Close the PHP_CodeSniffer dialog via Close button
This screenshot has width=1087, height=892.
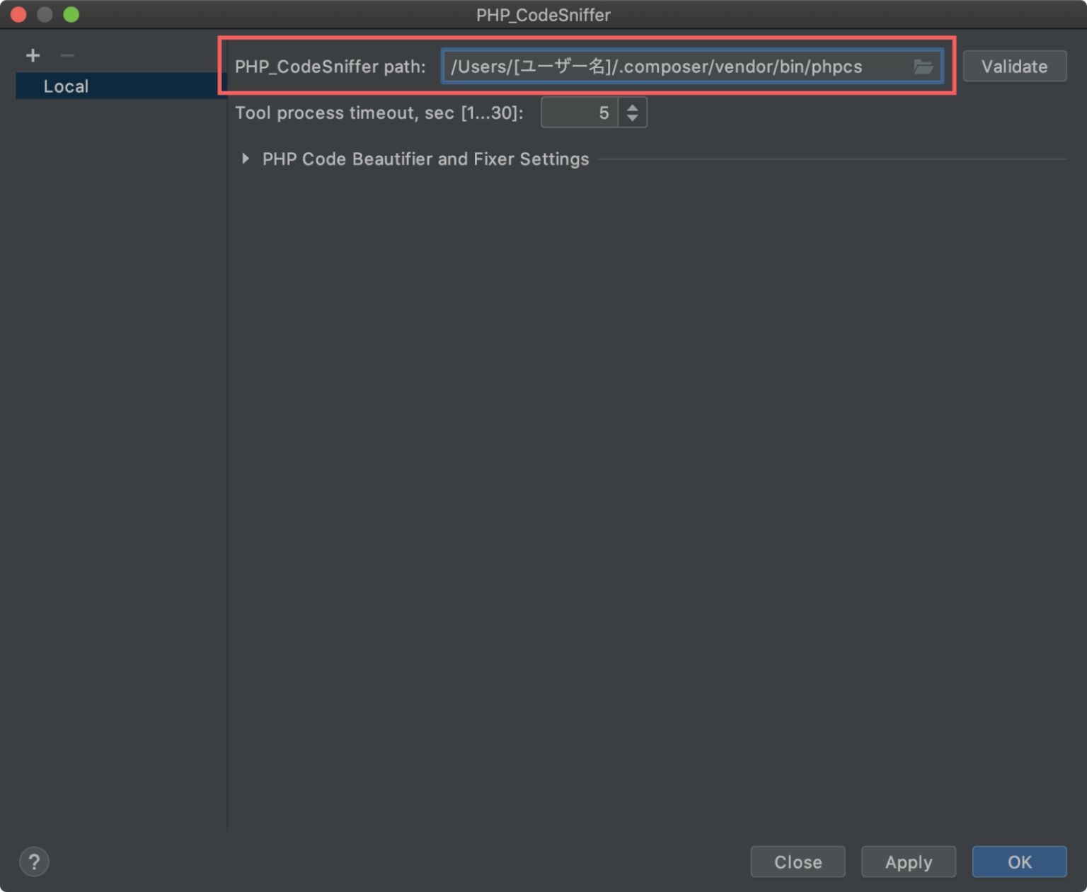[x=798, y=862]
